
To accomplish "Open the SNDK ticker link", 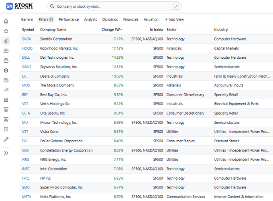I will coord(26,39).
